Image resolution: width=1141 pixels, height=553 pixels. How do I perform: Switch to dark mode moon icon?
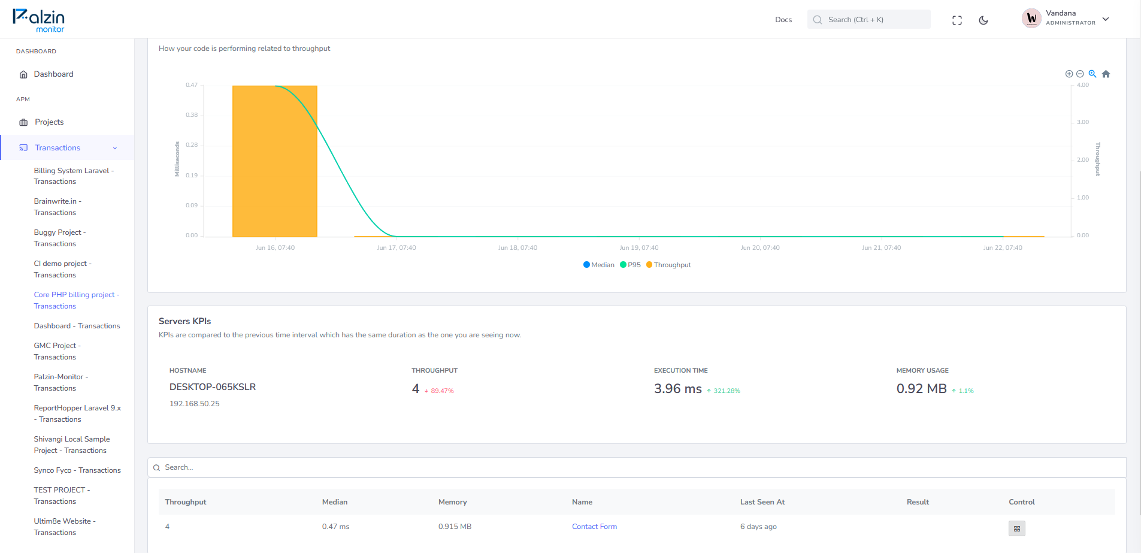coord(983,20)
